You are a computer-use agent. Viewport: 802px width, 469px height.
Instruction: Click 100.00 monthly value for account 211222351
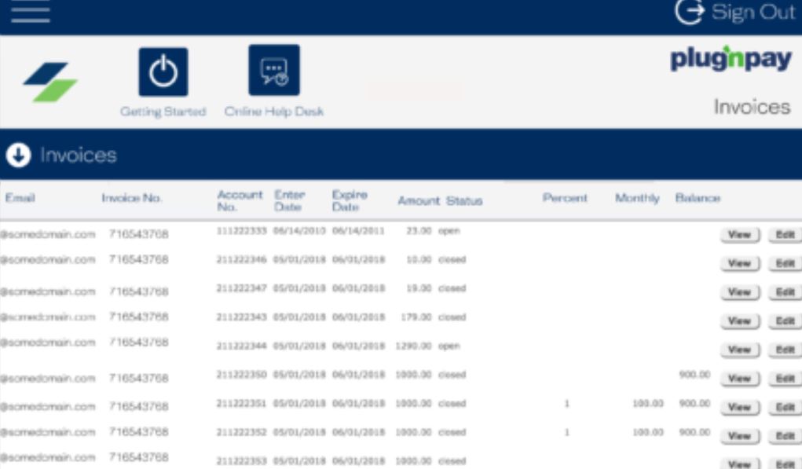coord(648,404)
